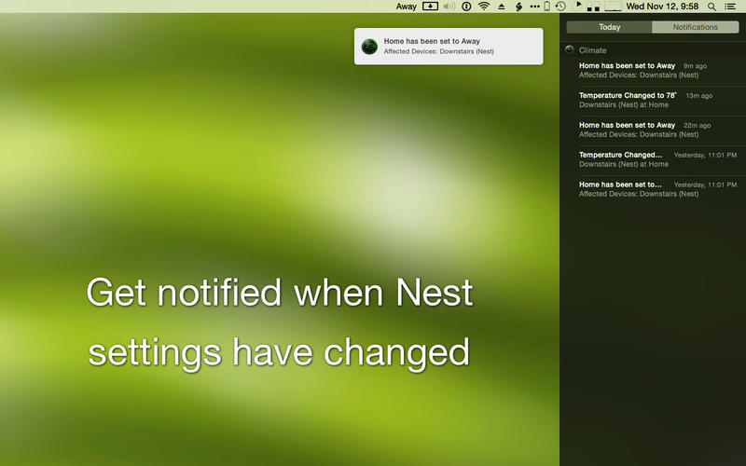Select yesterday's Home has been set notification

[x=653, y=188]
